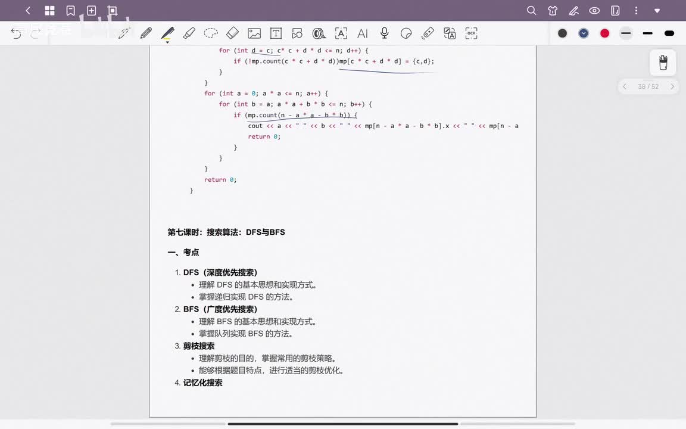The height and width of the screenshot is (429, 686).
Task: Choose the selected blue pen color
Action: click(584, 33)
